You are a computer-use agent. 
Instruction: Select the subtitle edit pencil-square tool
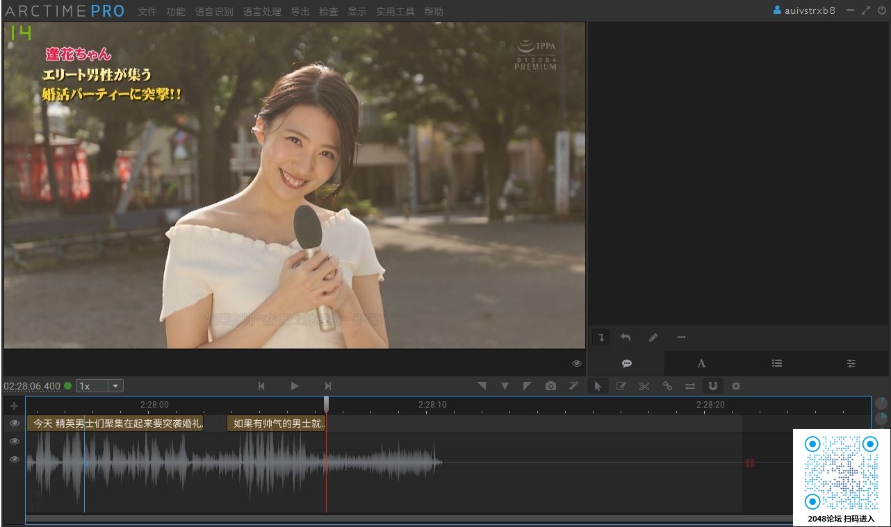pyautogui.click(x=621, y=386)
